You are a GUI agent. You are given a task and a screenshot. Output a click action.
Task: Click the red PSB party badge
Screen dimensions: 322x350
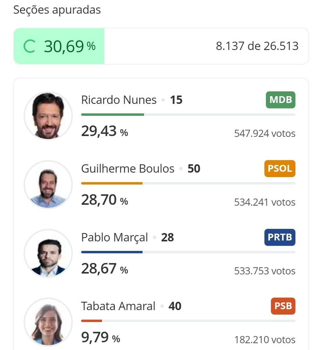283,306
